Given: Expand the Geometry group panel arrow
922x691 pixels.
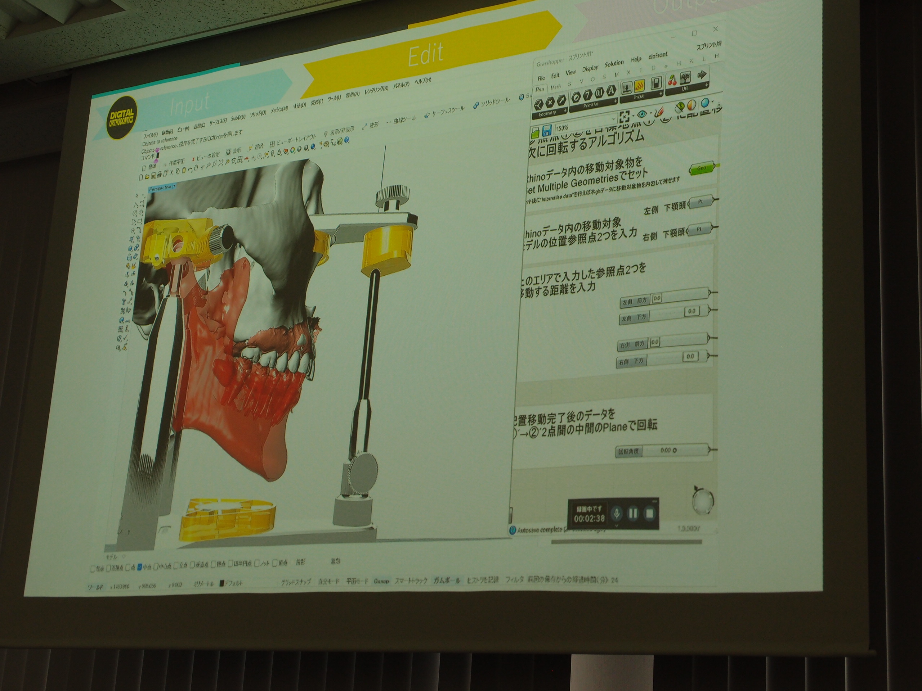Looking at the screenshot, I should click(x=565, y=110).
